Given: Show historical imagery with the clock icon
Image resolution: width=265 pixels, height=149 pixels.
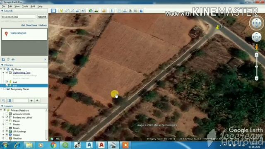Looking at the screenshot, I should pyautogui.click(x=91, y=11).
